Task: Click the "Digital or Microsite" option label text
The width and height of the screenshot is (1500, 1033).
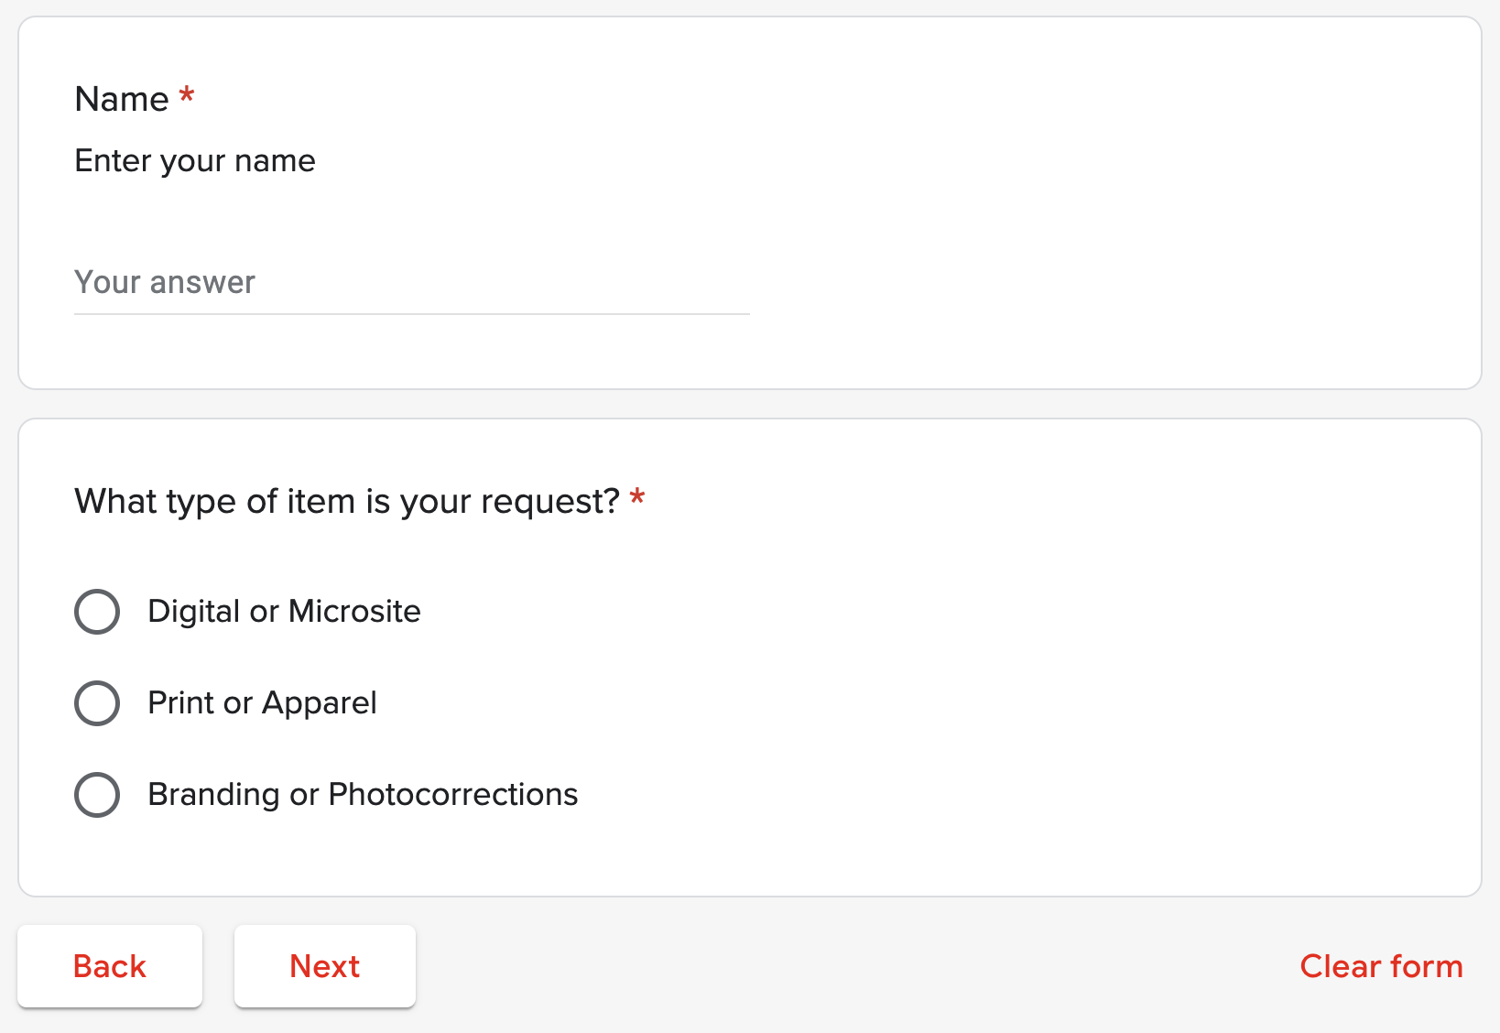Action: (284, 612)
